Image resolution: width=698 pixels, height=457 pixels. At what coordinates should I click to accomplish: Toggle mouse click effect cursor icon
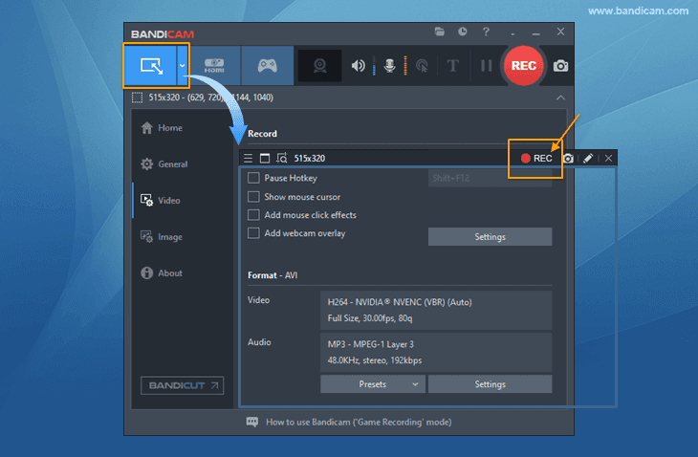point(422,66)
